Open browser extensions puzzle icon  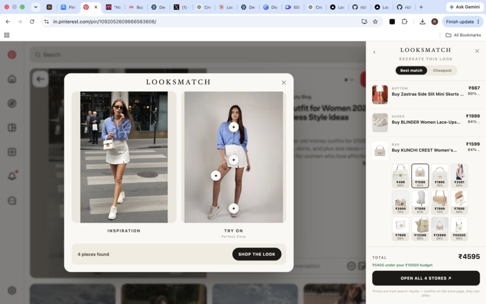[x=404, y=22]
